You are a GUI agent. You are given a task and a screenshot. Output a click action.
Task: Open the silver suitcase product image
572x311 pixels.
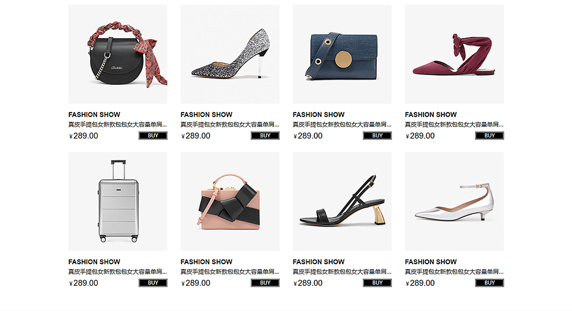tap(117, 201)
